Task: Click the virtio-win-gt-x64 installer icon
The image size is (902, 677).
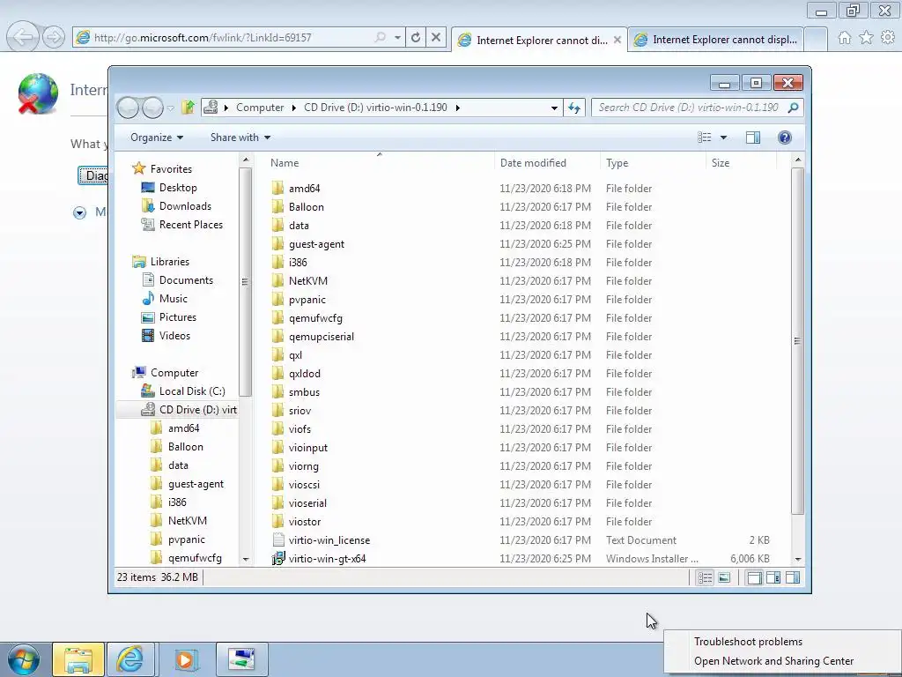Action: pyautogui.click(x=278, y=558)
